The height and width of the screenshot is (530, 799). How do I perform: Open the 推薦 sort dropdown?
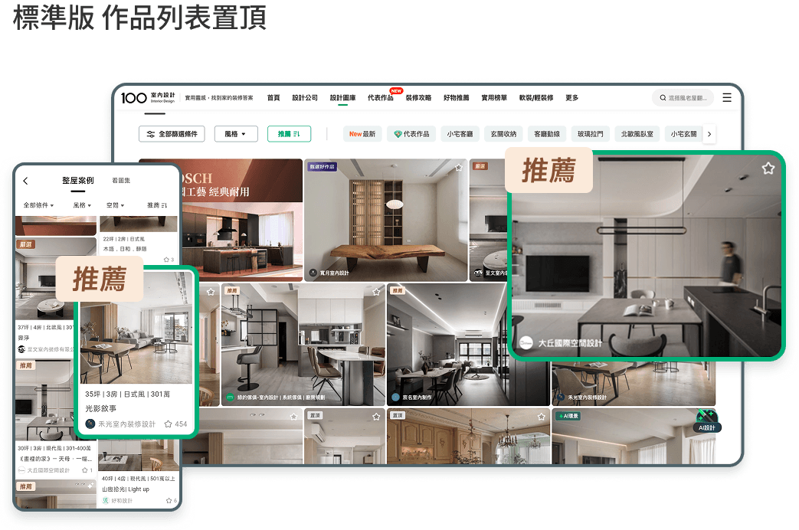click(x=289, y=134)
